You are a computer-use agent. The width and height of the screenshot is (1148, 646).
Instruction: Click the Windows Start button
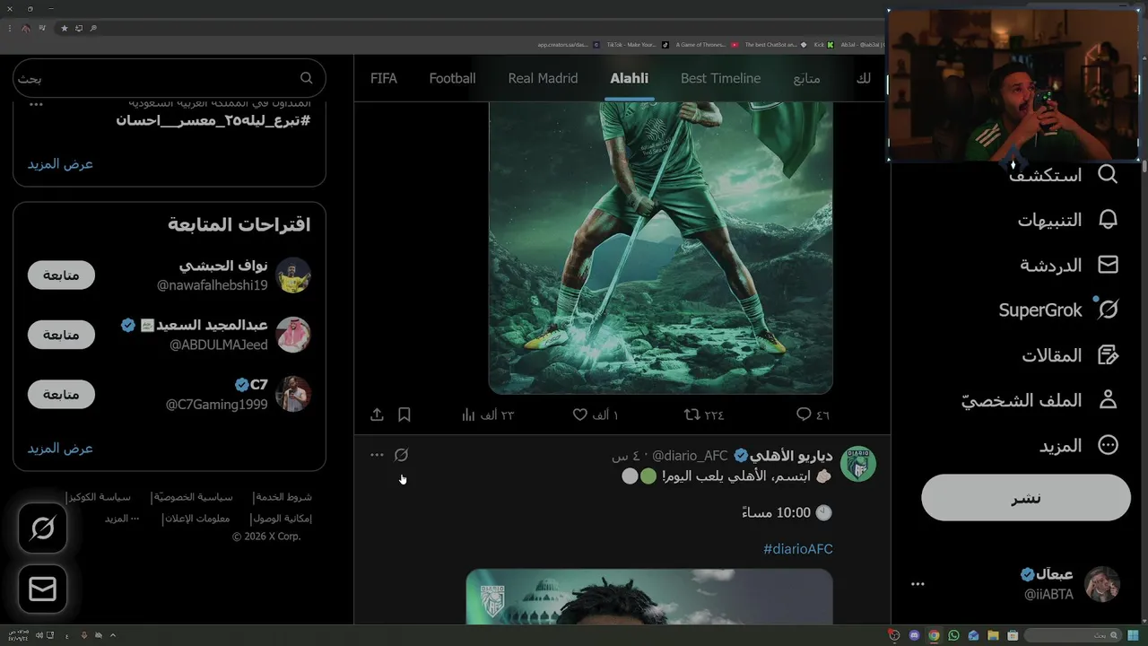[1133, 635]
